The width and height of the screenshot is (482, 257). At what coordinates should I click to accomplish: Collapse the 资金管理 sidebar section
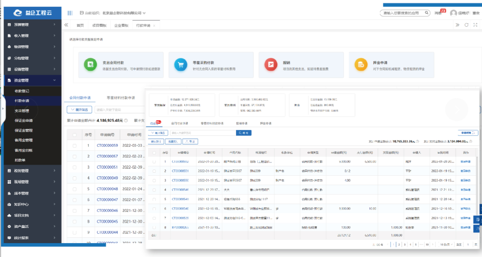(33, 80)
